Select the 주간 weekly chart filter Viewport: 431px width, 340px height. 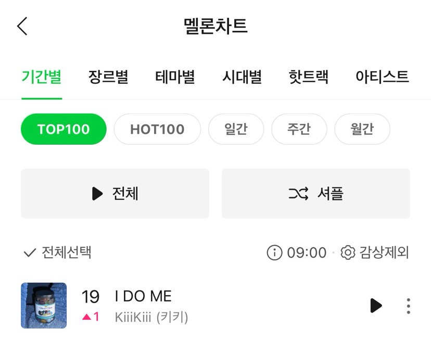[x=299, y=129]
